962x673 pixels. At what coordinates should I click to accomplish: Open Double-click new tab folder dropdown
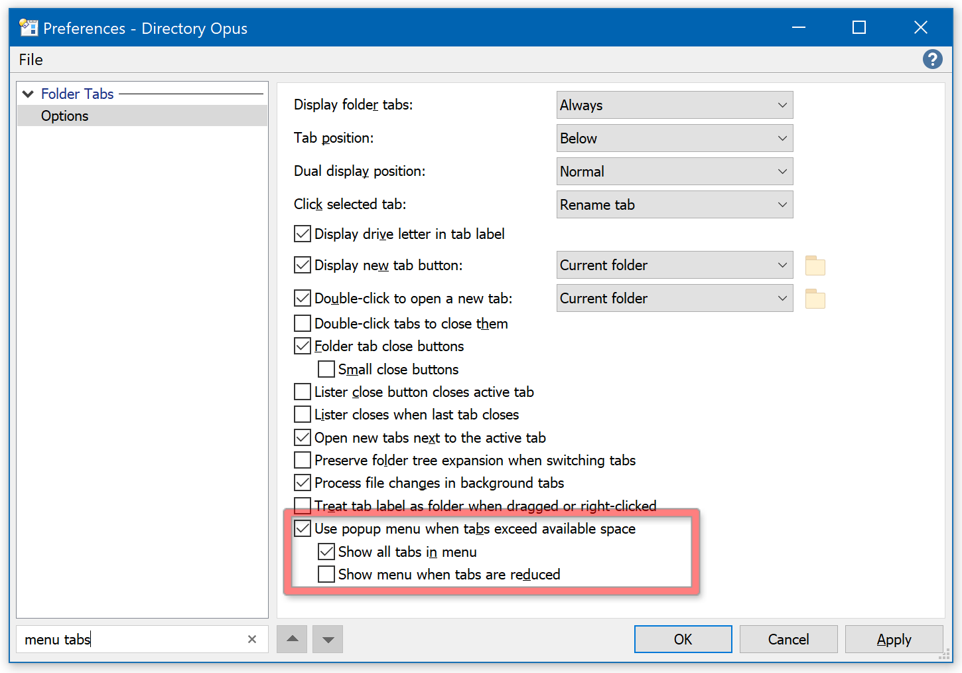coord(675,298)
